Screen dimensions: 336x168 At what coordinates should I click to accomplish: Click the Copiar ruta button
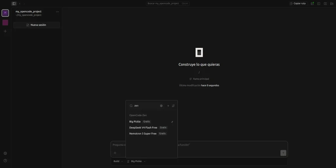coord(298,3)
